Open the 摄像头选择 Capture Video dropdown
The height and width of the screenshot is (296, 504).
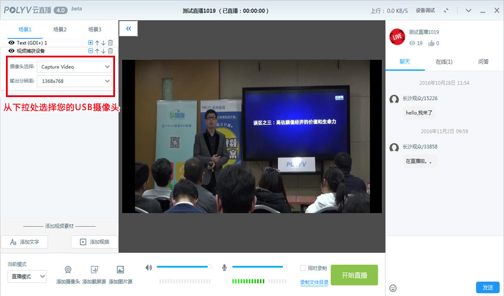pos(74,67)
